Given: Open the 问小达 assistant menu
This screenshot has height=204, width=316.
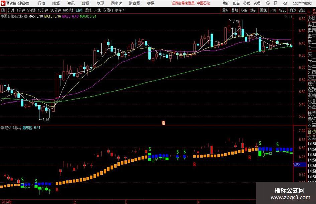Looking at the screenshot, I should pyautogui.click(x=116, y=3).
